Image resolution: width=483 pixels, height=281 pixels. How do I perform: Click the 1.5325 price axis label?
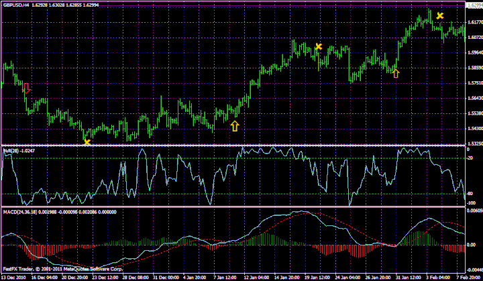coord(475,144)
